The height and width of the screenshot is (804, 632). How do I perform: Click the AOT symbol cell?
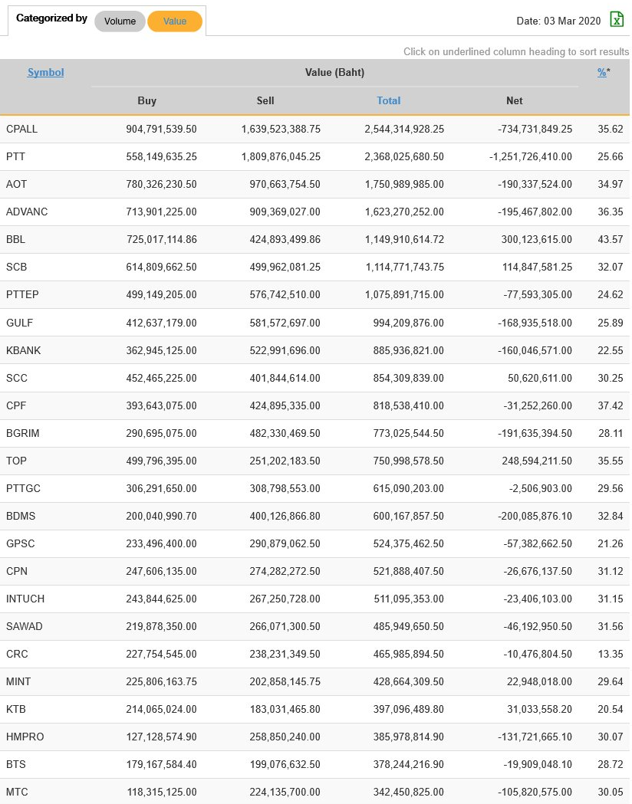pyautogui.click(x=16, y=184)
